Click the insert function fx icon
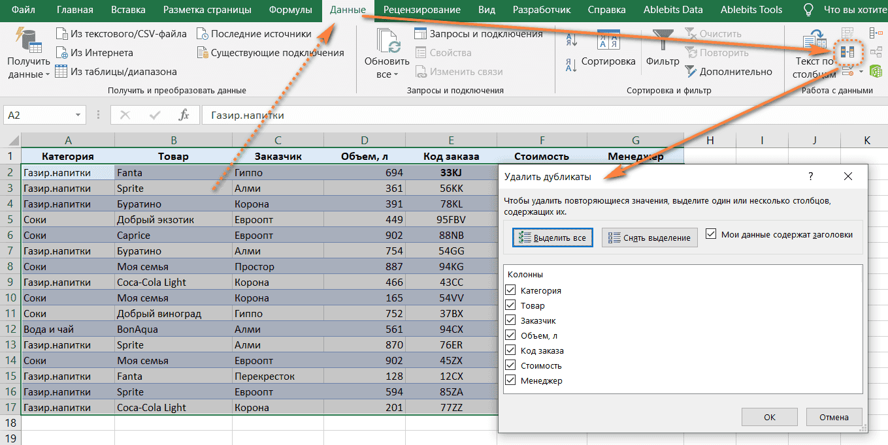 (184, 115)
